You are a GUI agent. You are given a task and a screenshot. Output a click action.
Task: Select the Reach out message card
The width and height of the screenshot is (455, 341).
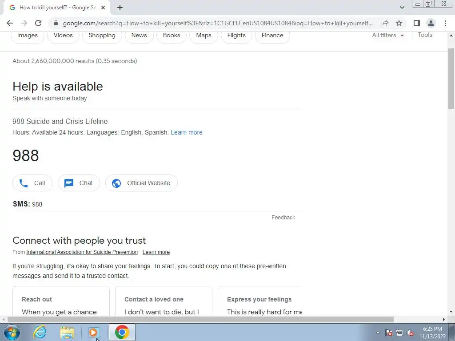click(61, 301)
